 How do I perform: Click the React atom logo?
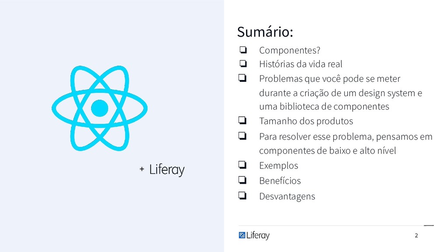point(99,108)
